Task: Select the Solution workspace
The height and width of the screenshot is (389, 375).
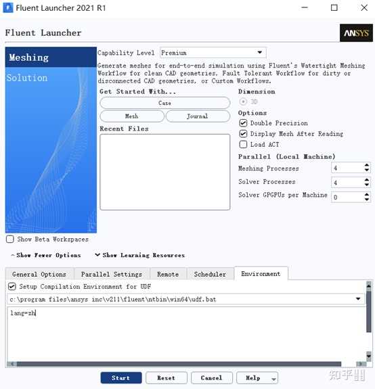Action: (27, 78)
